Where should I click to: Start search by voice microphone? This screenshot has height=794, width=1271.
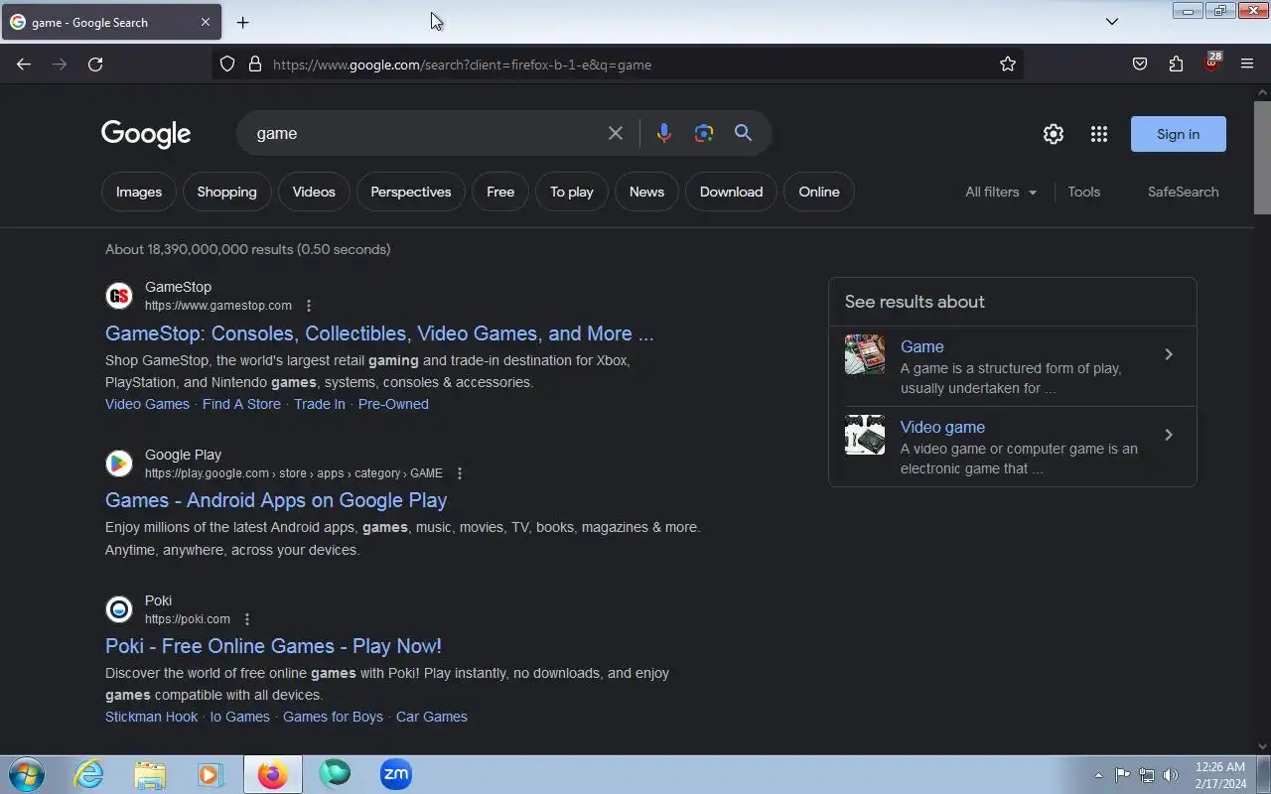pos(664,133)
